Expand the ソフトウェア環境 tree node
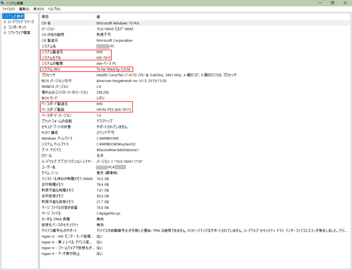 [x=5, y=33]
